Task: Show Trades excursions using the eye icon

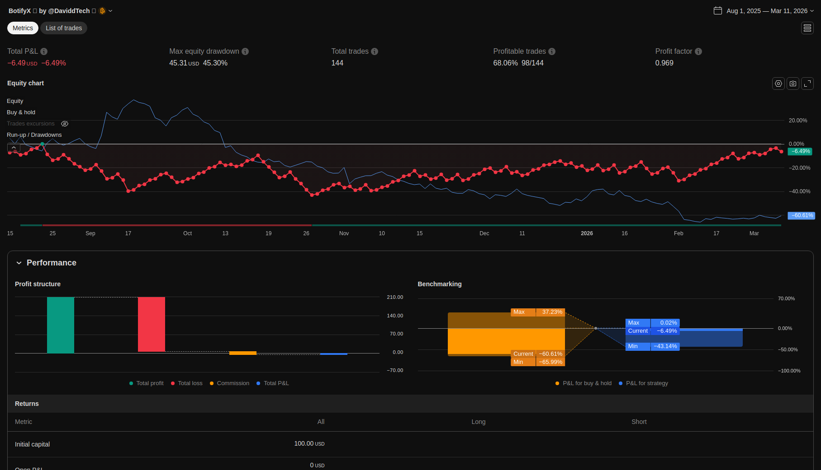Action: 65,124
